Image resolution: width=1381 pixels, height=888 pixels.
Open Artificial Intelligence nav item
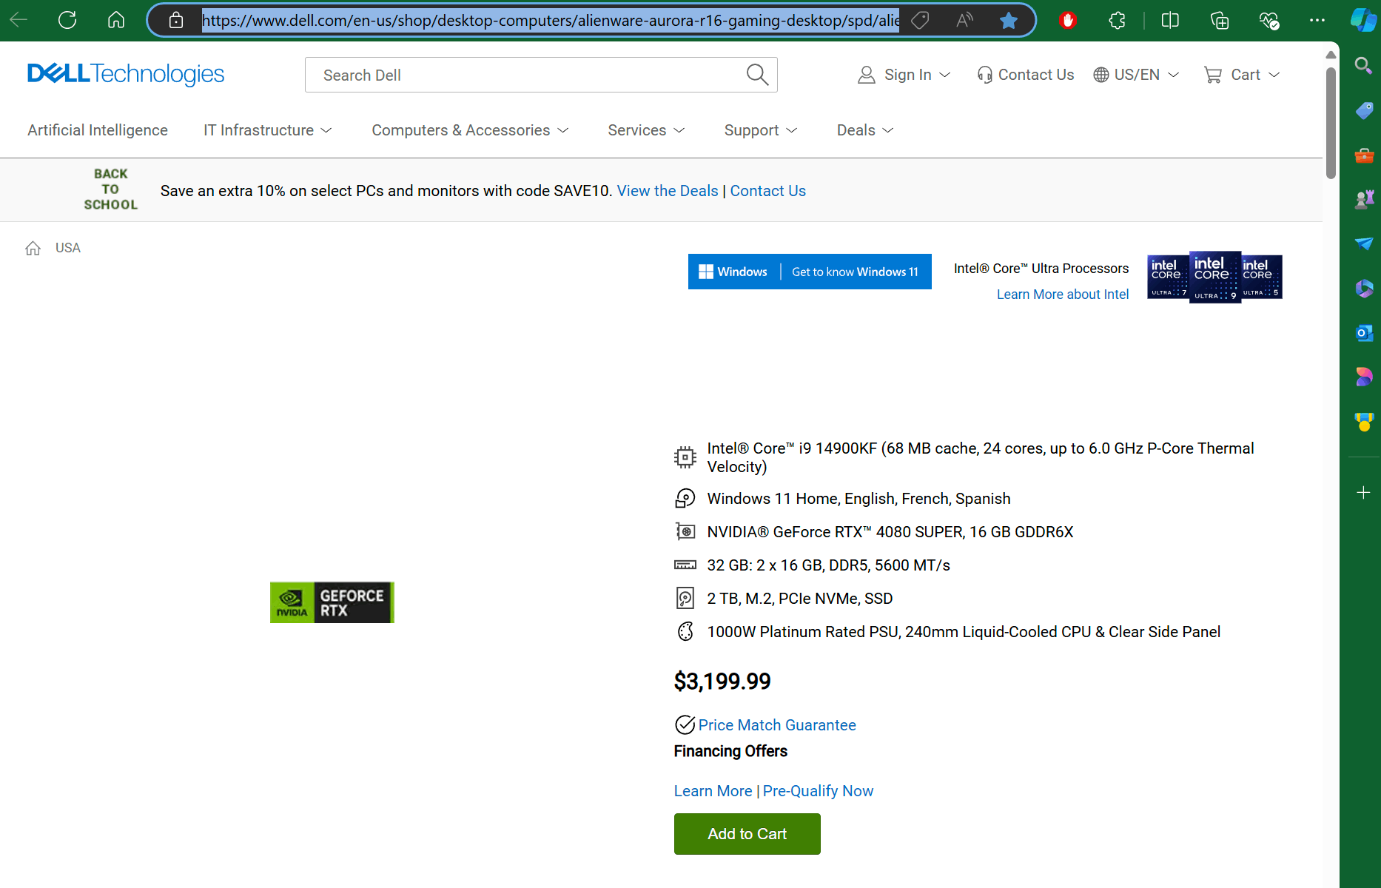point(98,130)
